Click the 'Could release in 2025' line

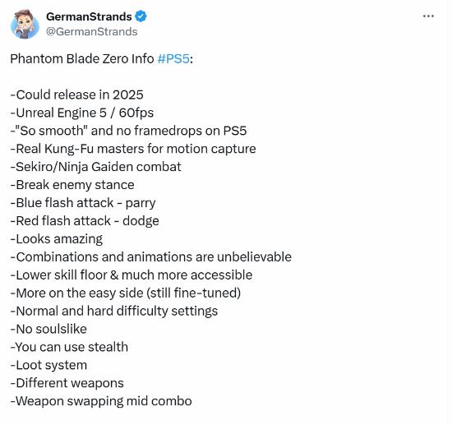[x=77, y=95]
